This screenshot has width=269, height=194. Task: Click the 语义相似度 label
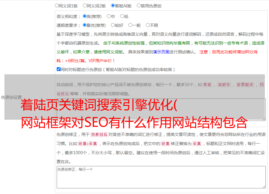click(x=69, y=17)
